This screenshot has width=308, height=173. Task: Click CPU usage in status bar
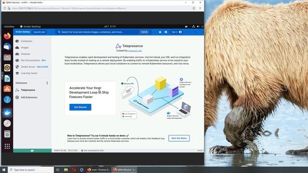(x=73, y=150)
